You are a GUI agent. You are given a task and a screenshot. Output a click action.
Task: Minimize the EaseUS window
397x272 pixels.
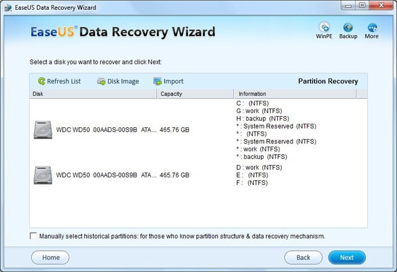[349, 6]
